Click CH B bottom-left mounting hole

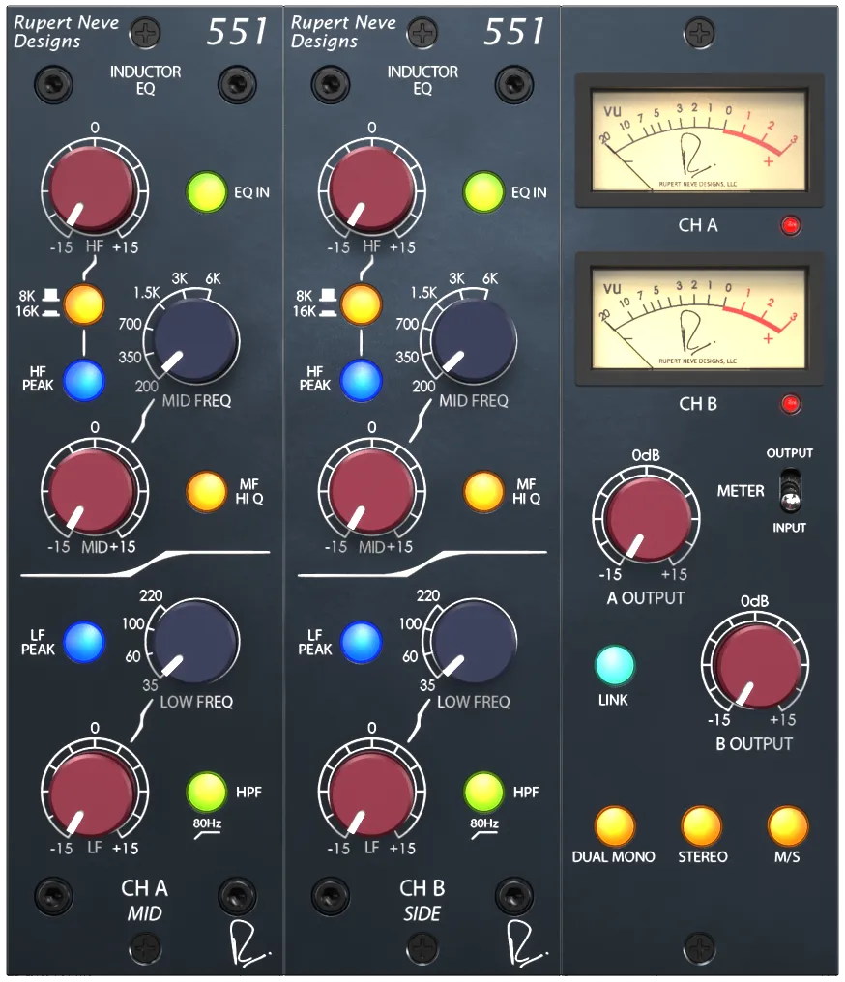click(331, 896)
